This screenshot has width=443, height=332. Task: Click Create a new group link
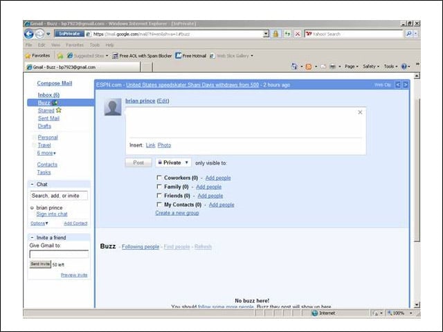click(177, 213)
